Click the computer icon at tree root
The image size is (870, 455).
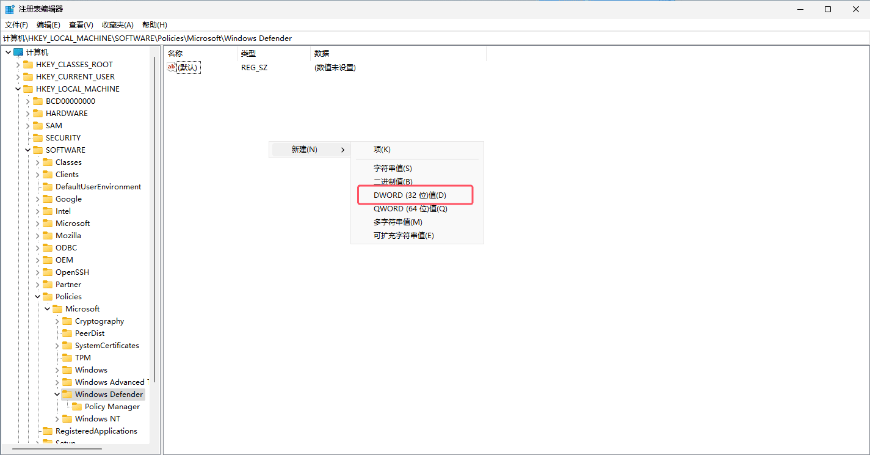18,53
